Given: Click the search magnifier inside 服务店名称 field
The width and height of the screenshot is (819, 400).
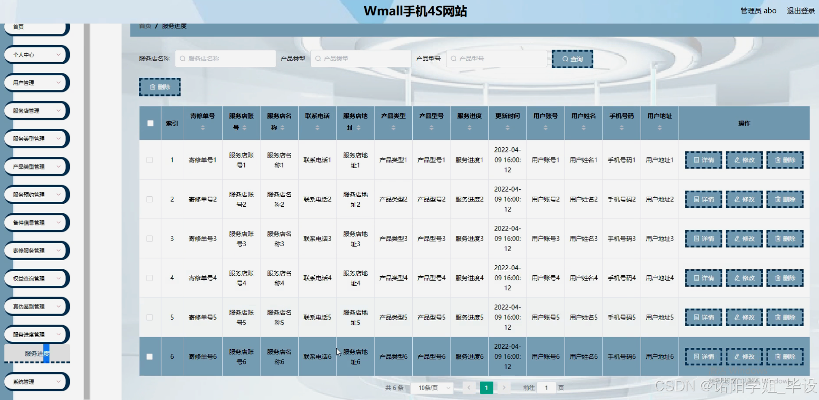Looking at the screenshot, I should click(x=182, y=58).
